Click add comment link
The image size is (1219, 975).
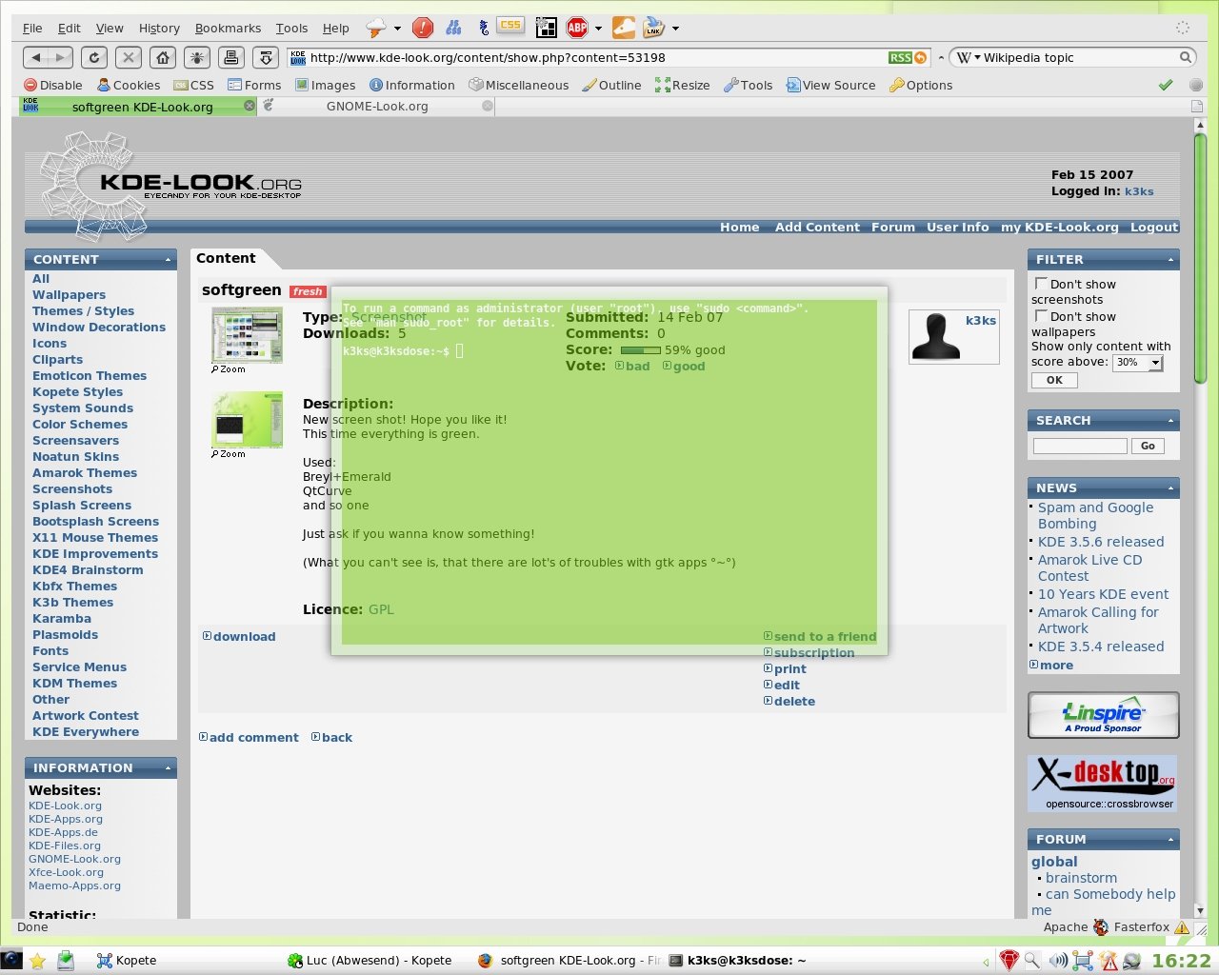(x=249, y=737)
